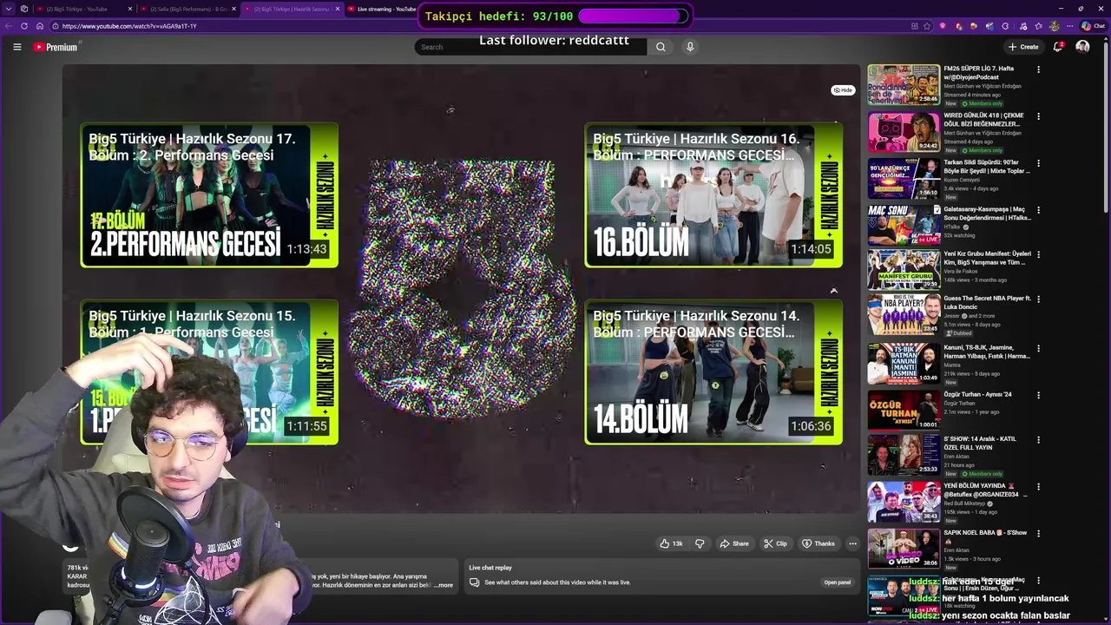
Task: Open the browser Chat sidebar button
Action: pyautogui.click(x=1093, y=26)
